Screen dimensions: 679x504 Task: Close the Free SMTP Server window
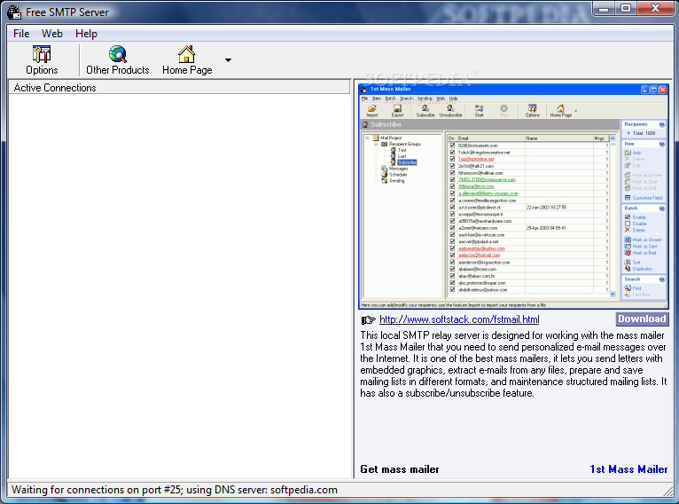655,8
